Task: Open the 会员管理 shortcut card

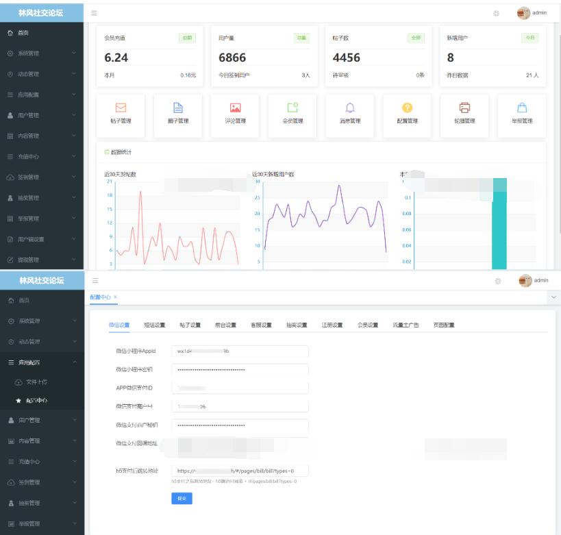Action: (x=292, y=114)
